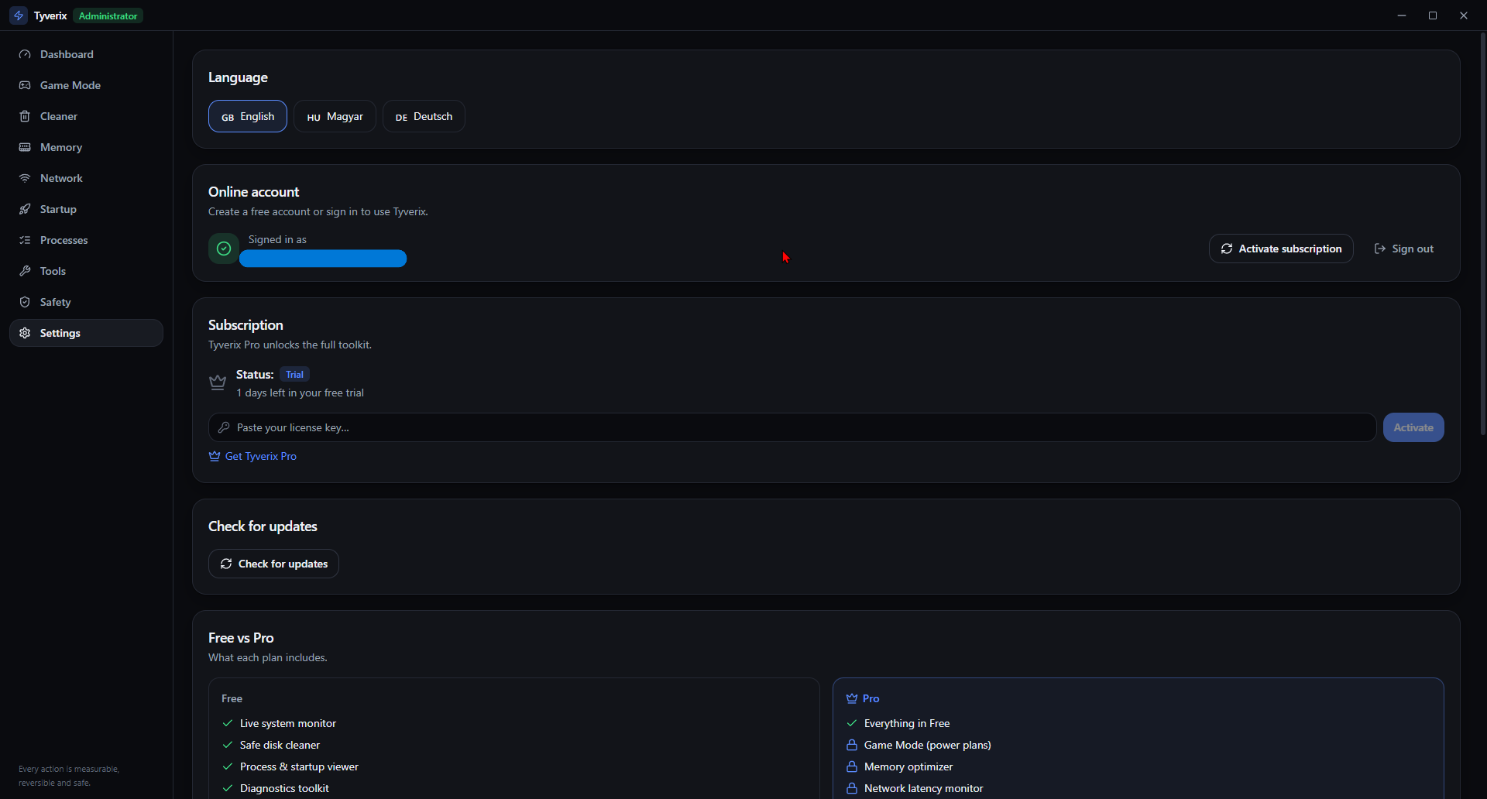Click the sign out arrow icon
1487x799 pixels.
pyautogui.click(x=1380, y=249)
